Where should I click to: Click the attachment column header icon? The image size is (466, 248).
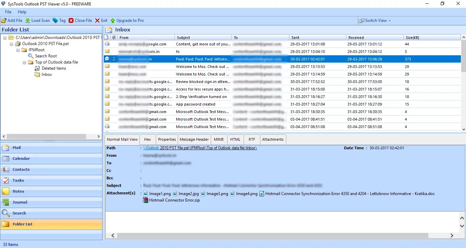coord(114,38)
